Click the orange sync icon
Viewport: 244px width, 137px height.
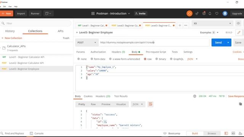[x=189, y=14]
